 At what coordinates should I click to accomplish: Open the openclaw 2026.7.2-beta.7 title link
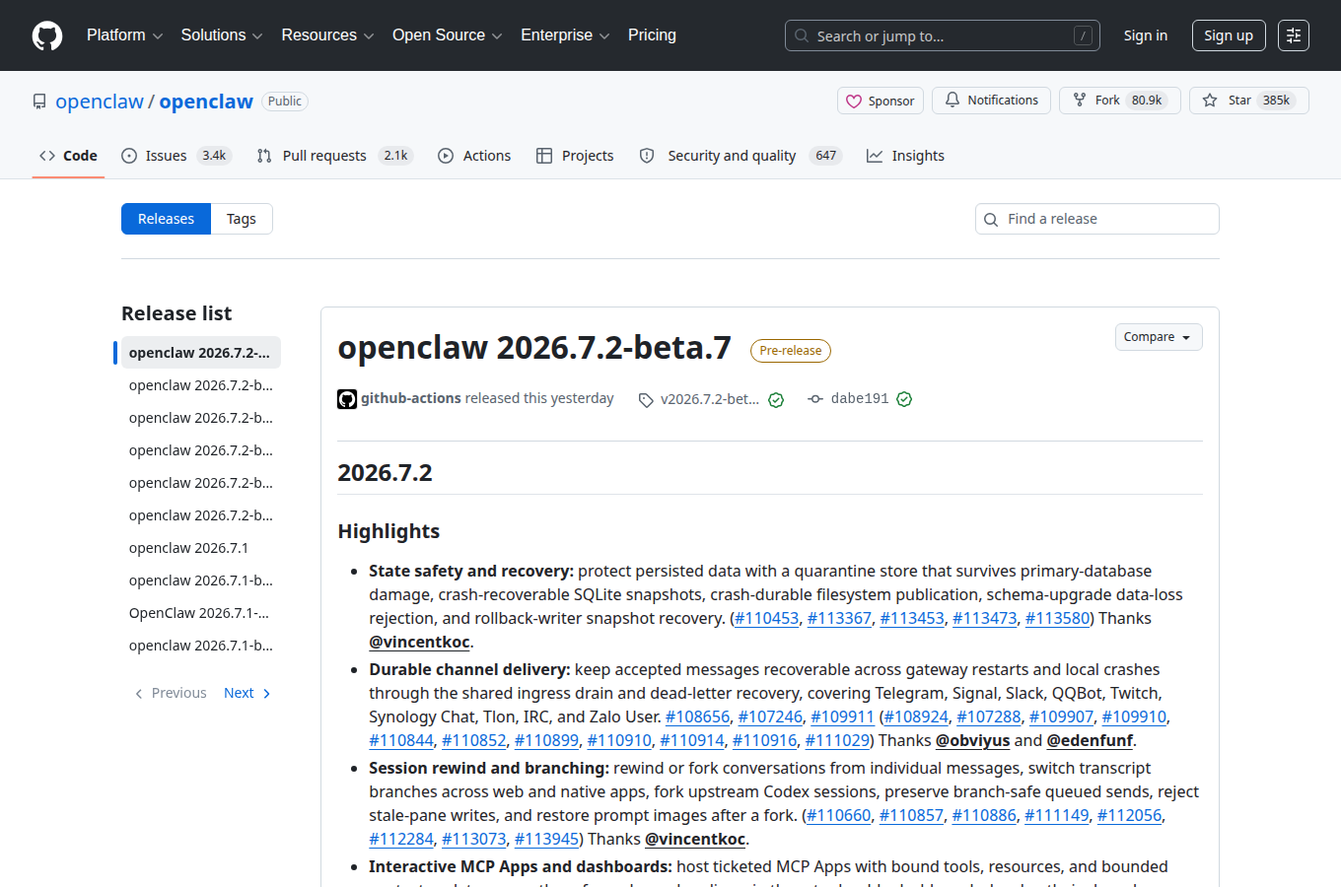(534, 347)
